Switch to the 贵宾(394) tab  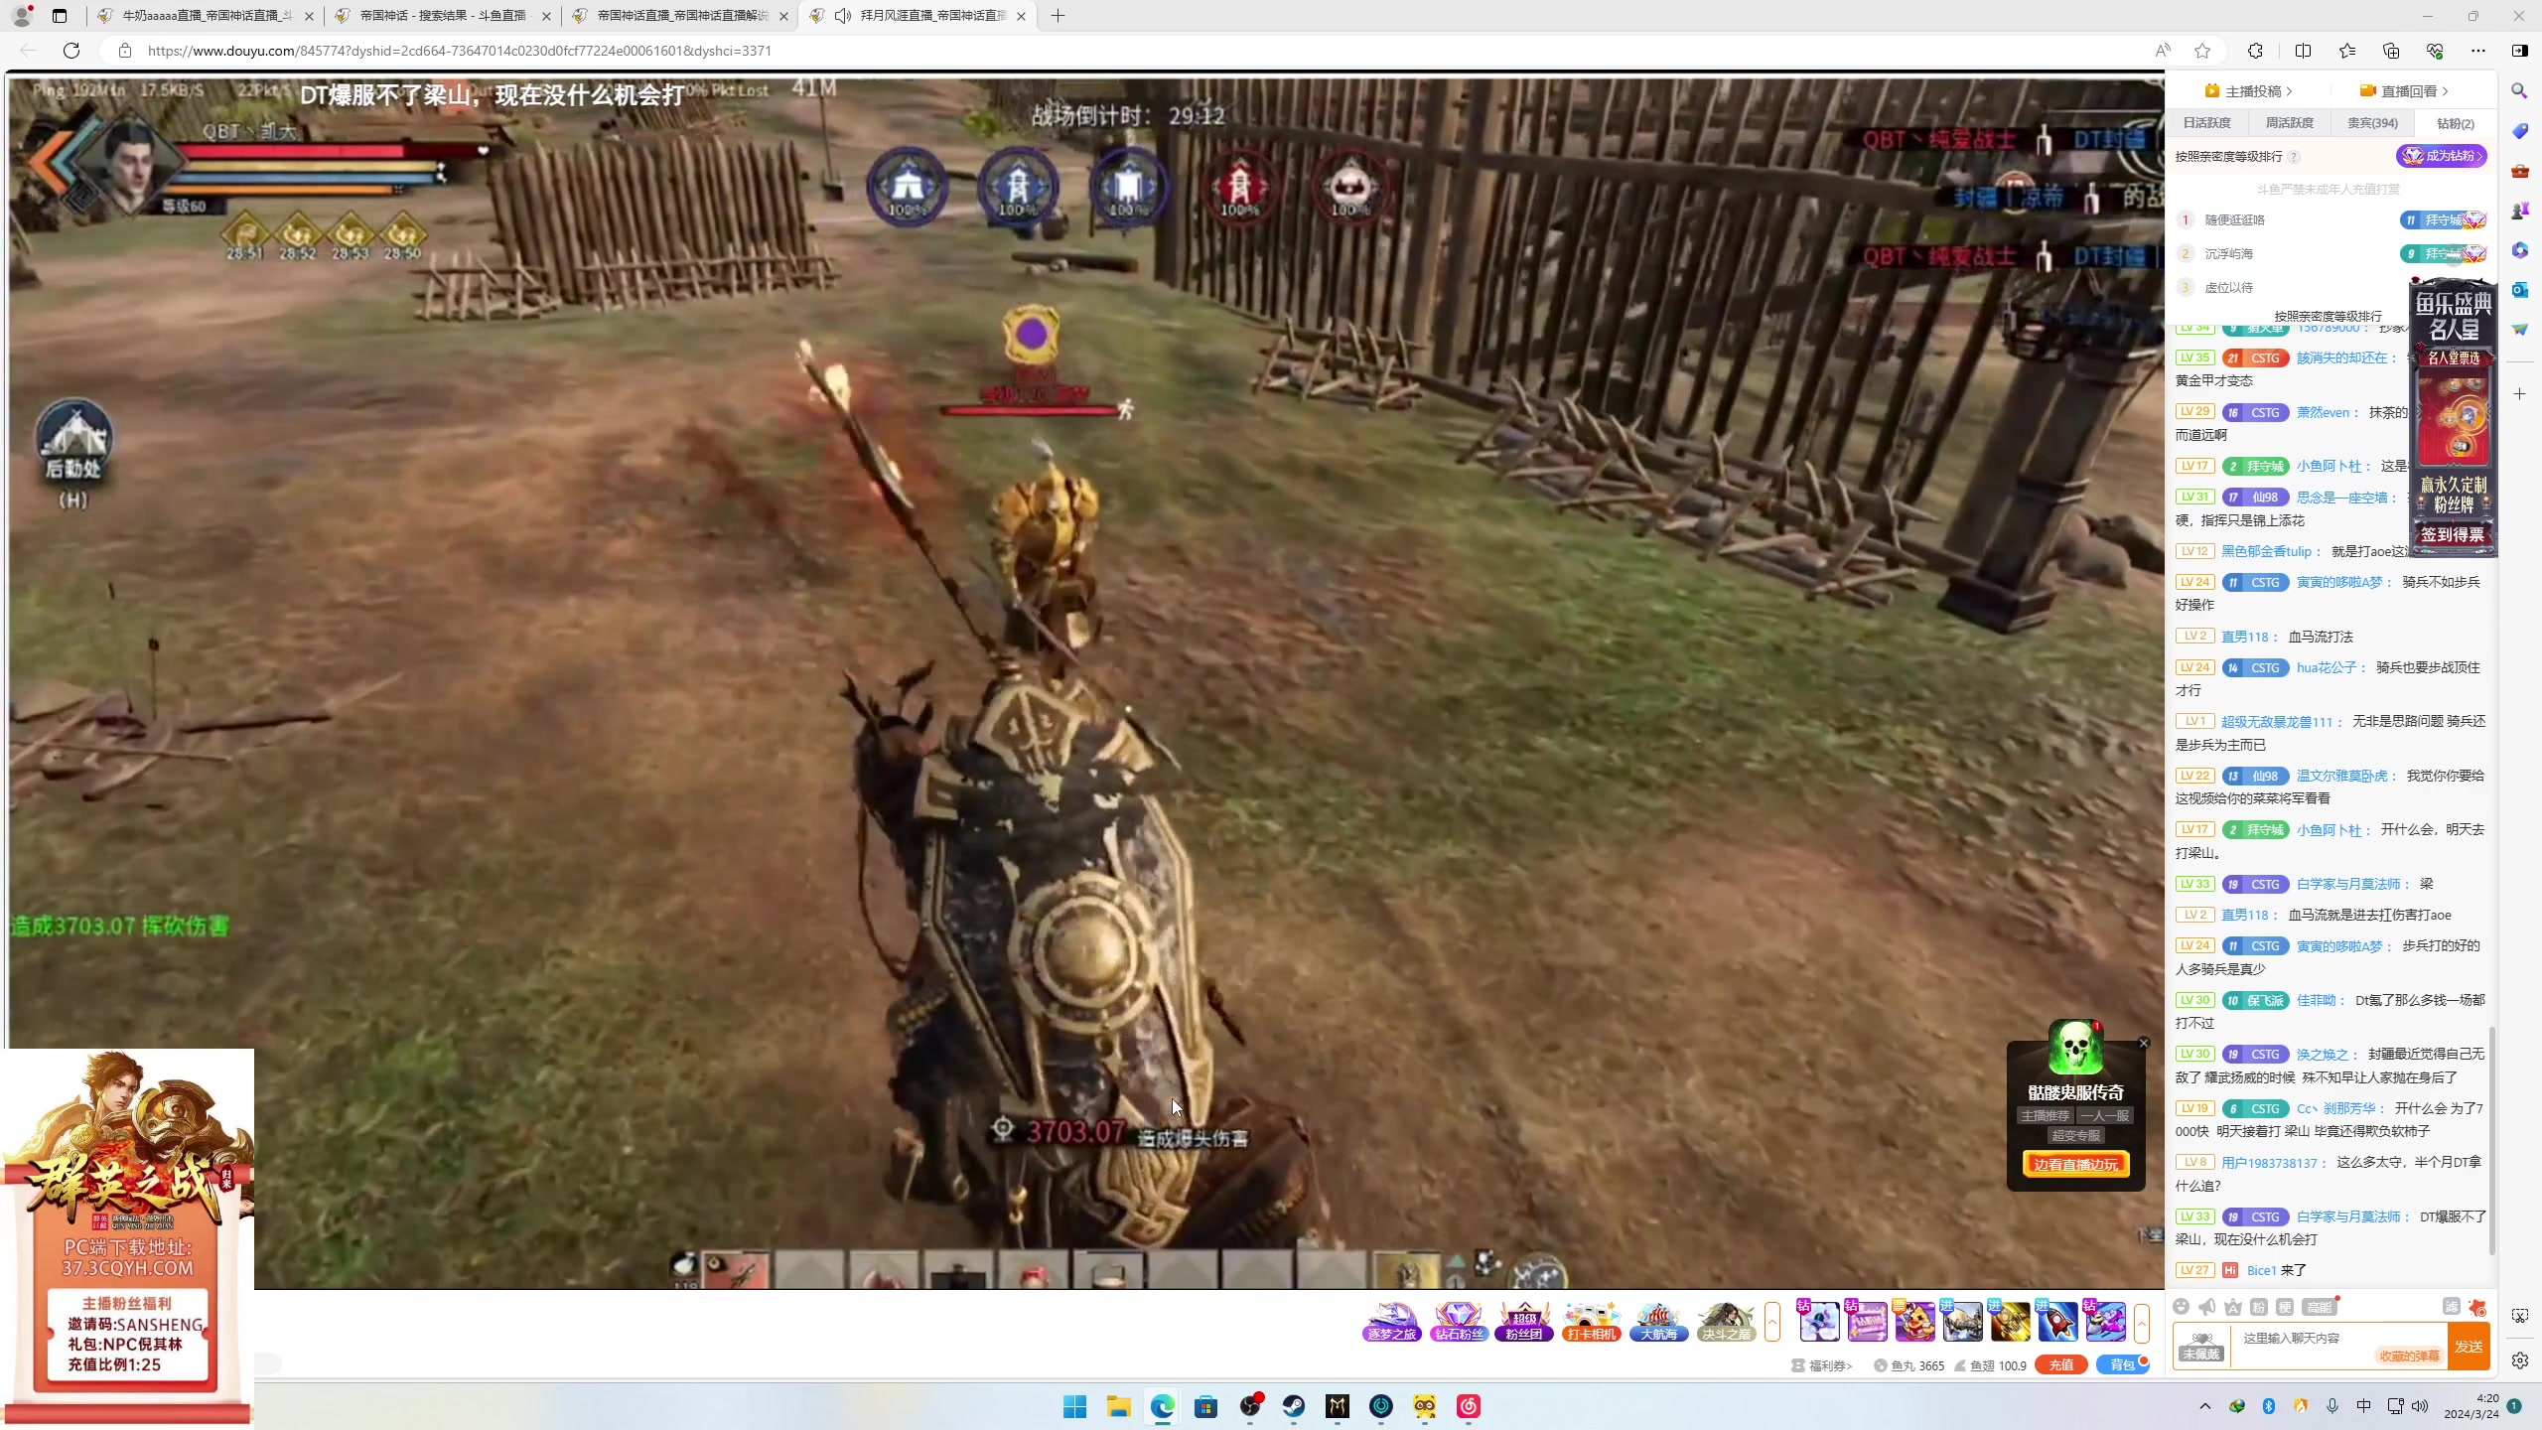[2372, 123]
